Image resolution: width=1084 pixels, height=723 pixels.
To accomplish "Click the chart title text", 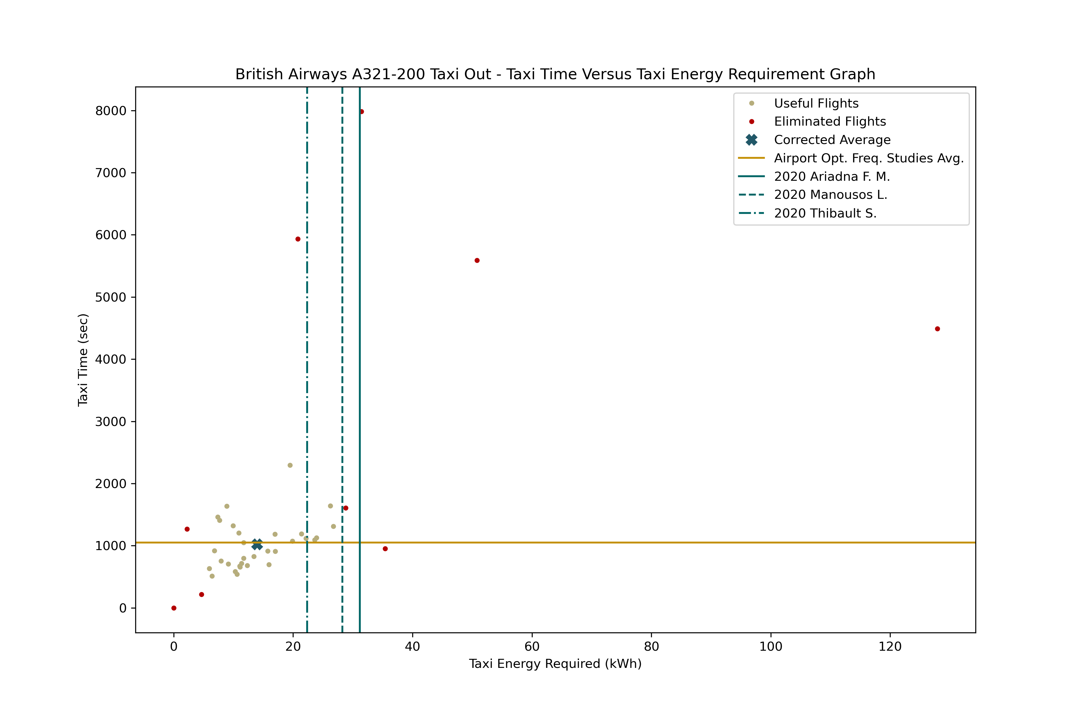I will 555,74.
